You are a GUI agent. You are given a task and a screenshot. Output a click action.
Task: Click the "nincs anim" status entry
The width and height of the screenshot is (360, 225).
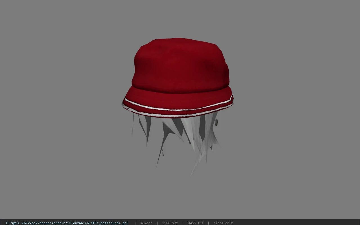(x=223, y=223)
